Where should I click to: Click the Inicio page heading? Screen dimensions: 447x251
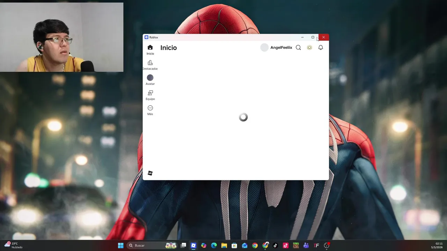[x=169, y=48]
